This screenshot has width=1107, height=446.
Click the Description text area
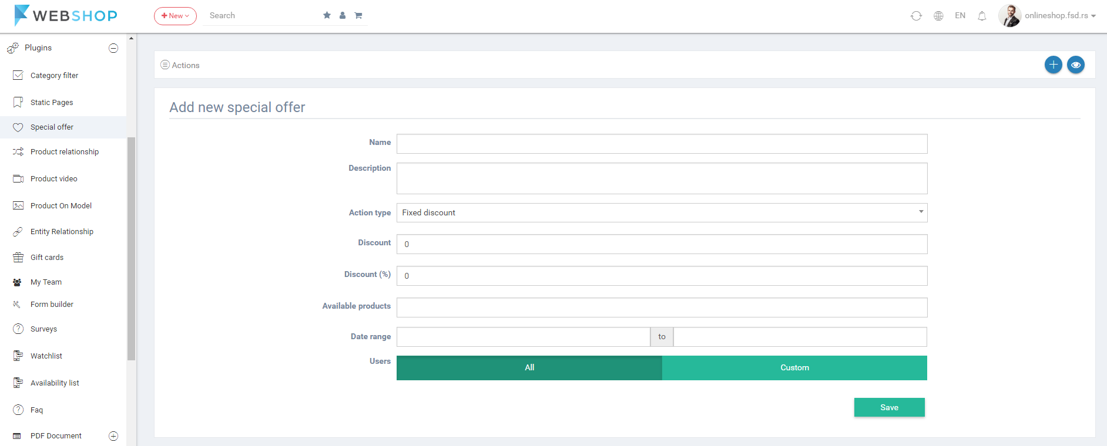point(662,178)
